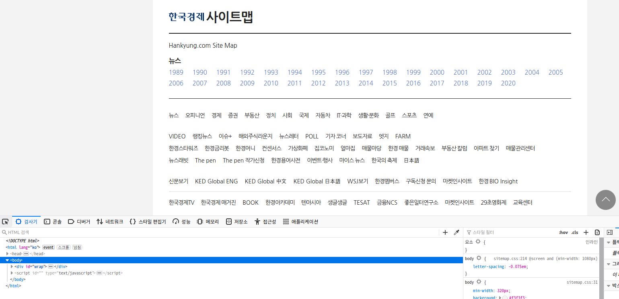Expand the script element node
The width and height of the screenshot is (619, 299).
12,273
